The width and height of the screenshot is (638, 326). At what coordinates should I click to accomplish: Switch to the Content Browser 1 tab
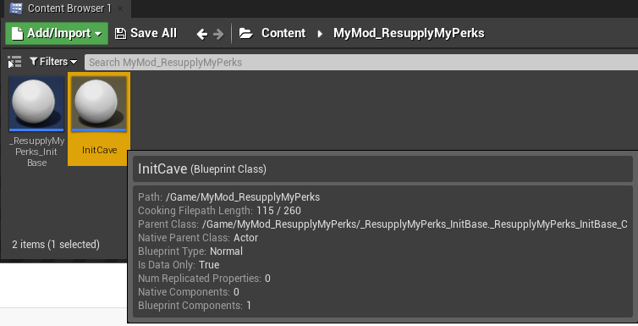pyautogui.click(x=69, y=8)
